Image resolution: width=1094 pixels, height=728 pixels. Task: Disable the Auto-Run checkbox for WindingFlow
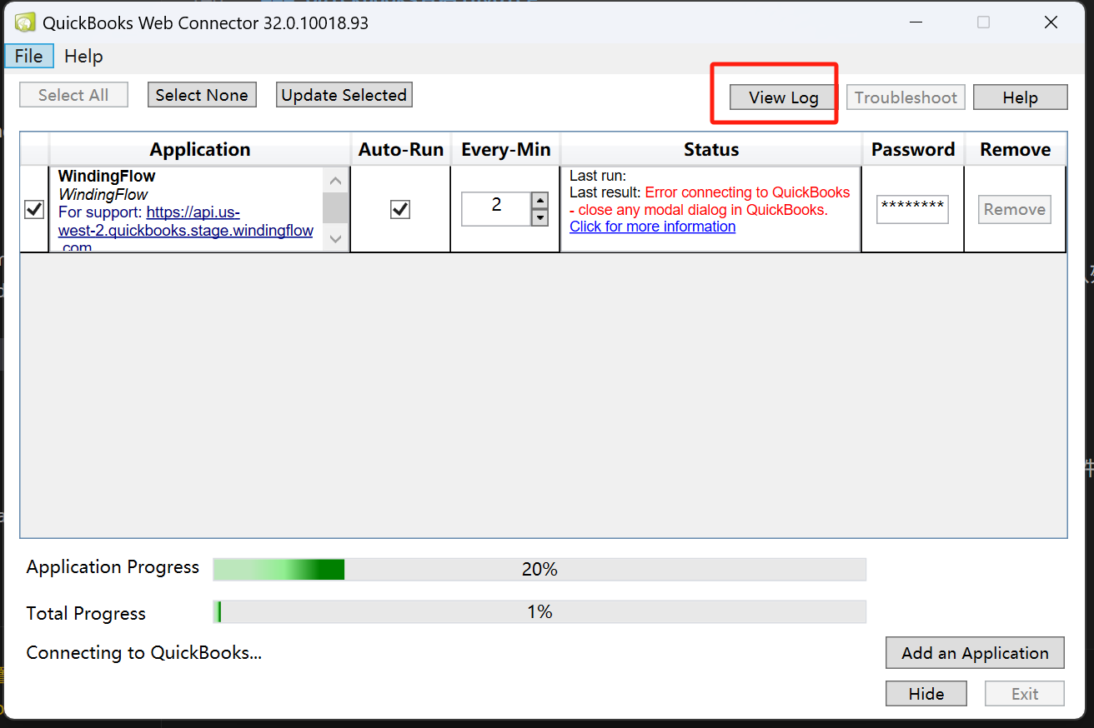(x=400, y=209)
